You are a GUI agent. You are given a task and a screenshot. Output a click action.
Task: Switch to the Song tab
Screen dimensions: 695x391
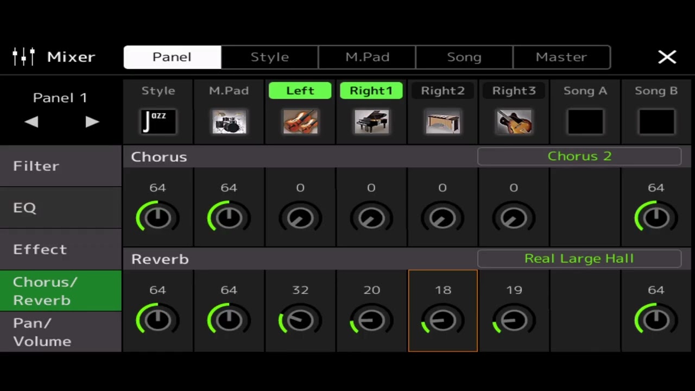tap(464, 57)
